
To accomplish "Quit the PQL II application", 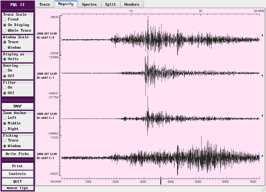I will (x=18, y=181).
